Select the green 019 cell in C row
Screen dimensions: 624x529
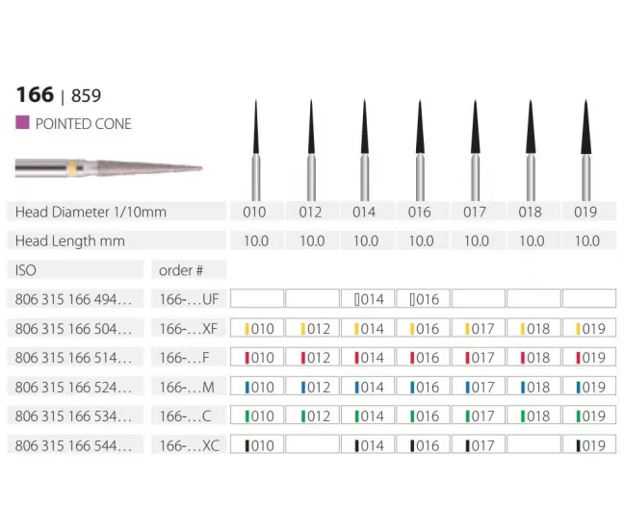(x=589, y=416)
